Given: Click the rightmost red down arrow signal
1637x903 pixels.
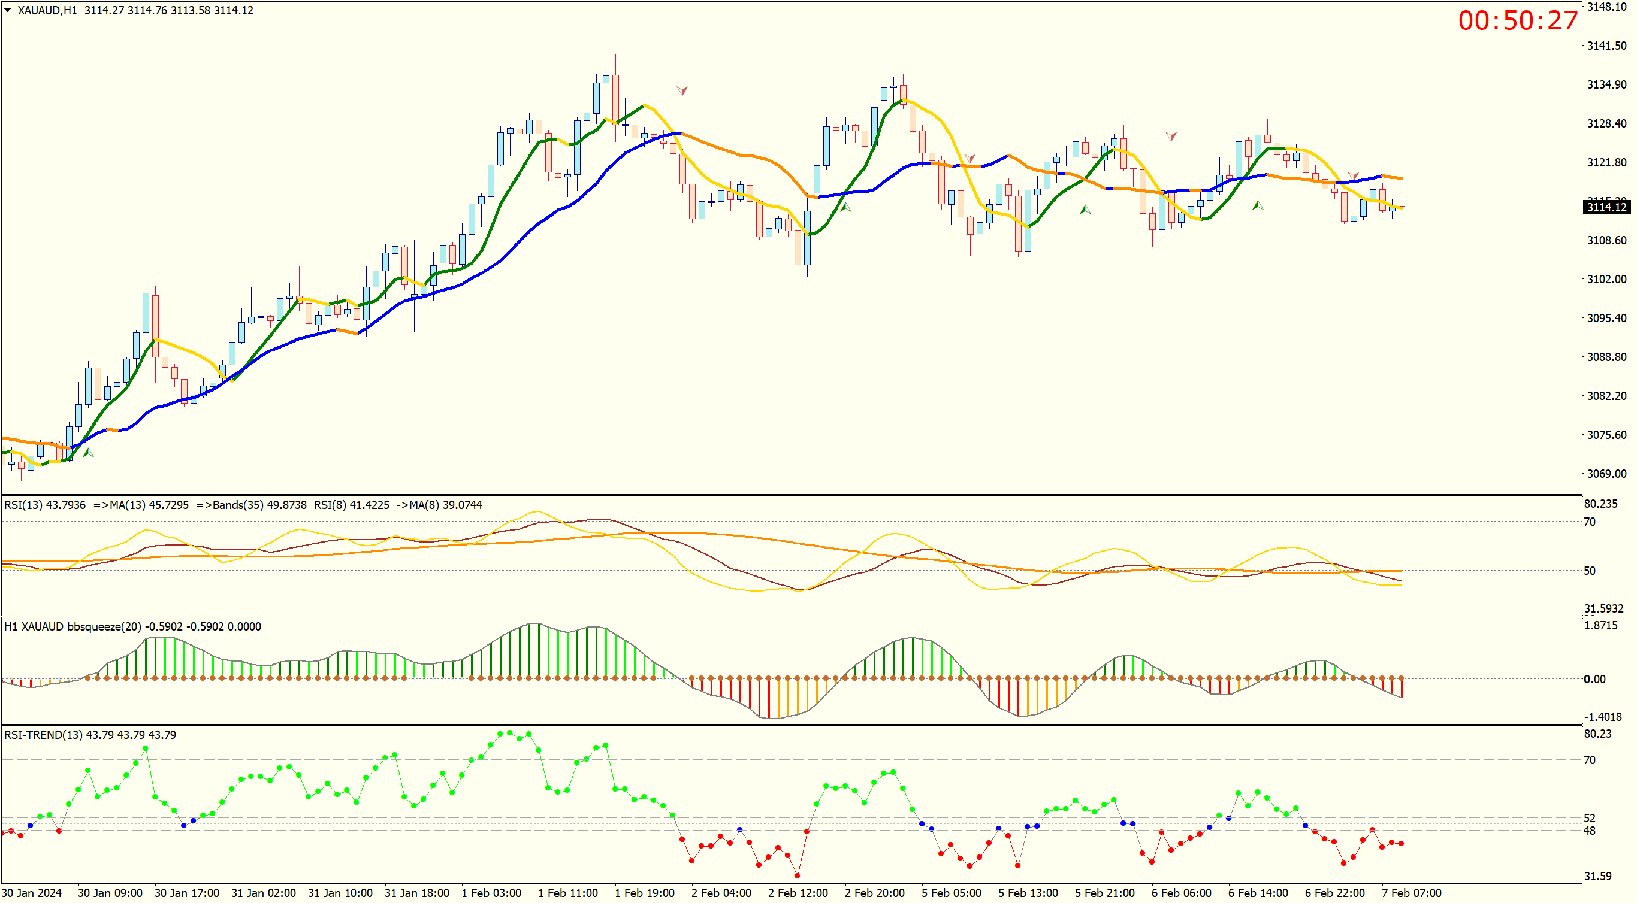Looking at the screenshot, I should pyautogui.click(x=1354, y=175).
